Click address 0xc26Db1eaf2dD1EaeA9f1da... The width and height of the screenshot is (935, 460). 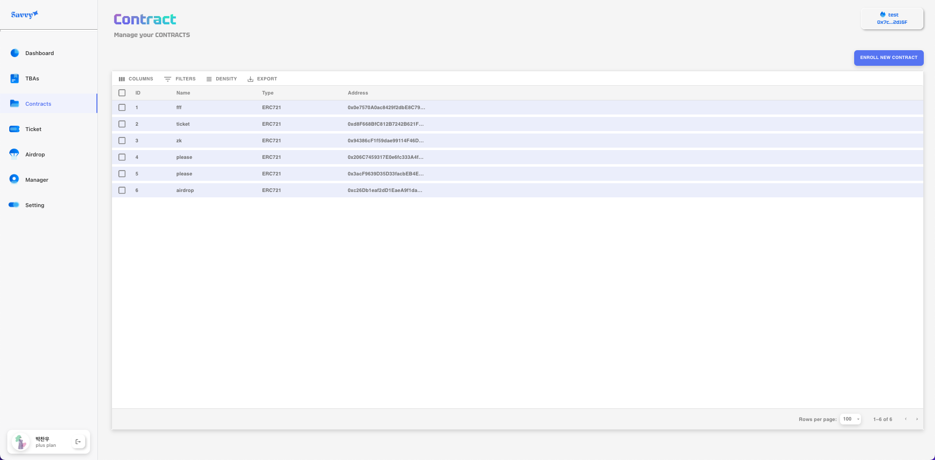(x=385, y=190)
